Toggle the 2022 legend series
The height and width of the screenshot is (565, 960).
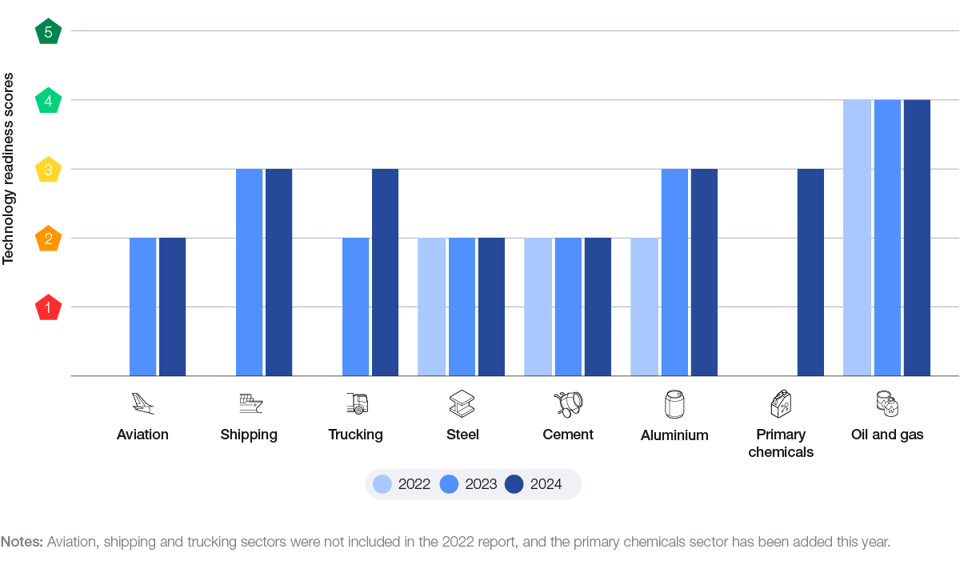[x=402, y=484]
